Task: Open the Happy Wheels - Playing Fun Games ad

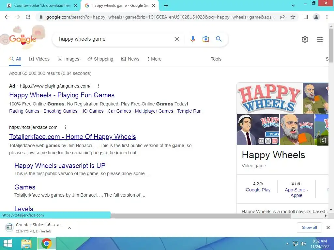Action: click(x=62, y=95)
